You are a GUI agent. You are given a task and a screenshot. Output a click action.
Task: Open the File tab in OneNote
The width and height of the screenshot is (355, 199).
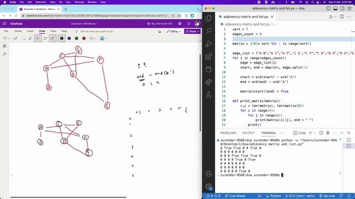[x=6, y=31]
